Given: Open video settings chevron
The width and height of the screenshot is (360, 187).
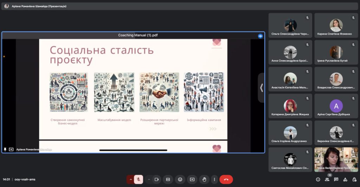Looking at the screenshot, I should point(149,179).
